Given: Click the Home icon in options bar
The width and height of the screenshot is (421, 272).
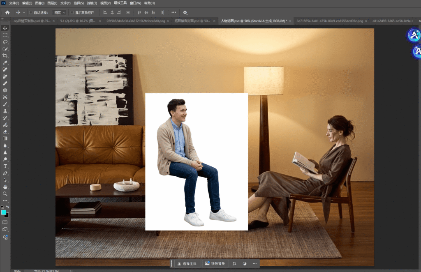Looking at the screenshot, I should pyautogui.click(x=7, y=13).
